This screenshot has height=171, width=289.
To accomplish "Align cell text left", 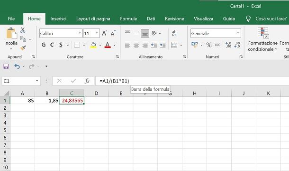I will click(127, 45).
